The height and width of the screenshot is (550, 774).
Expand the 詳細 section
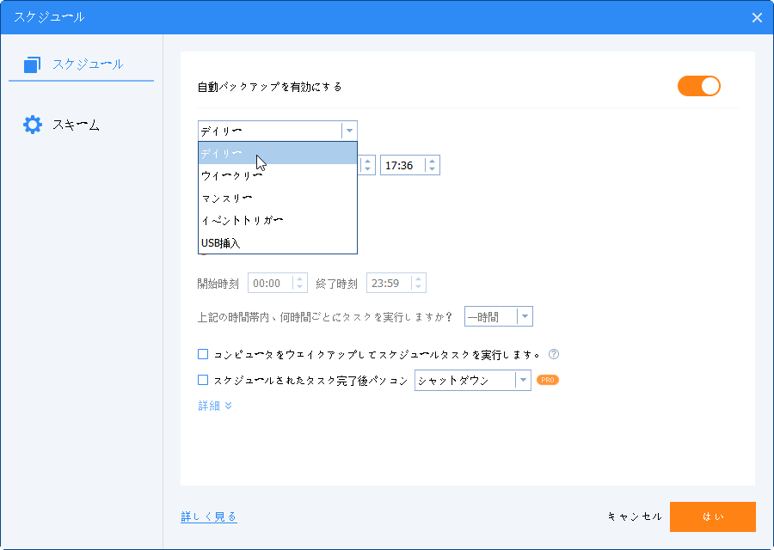click(215, 406)
